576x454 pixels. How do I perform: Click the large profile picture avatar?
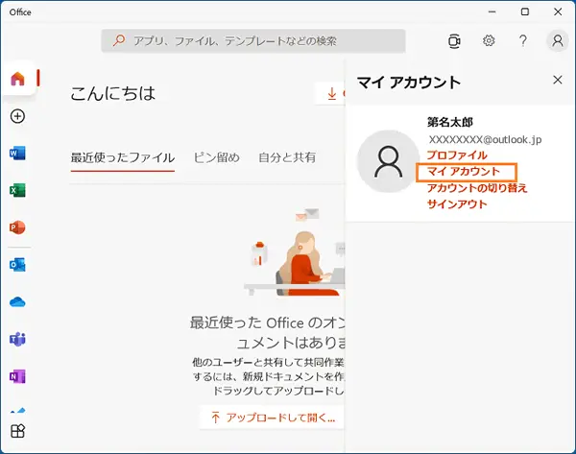(388, 161)
